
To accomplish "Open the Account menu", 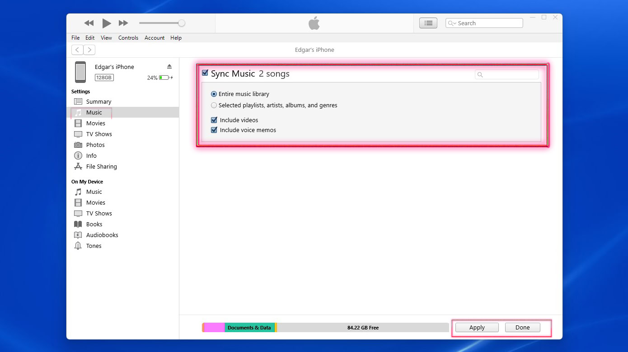I will pos(155,38).
